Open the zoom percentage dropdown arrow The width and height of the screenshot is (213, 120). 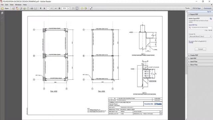[68, 8]
